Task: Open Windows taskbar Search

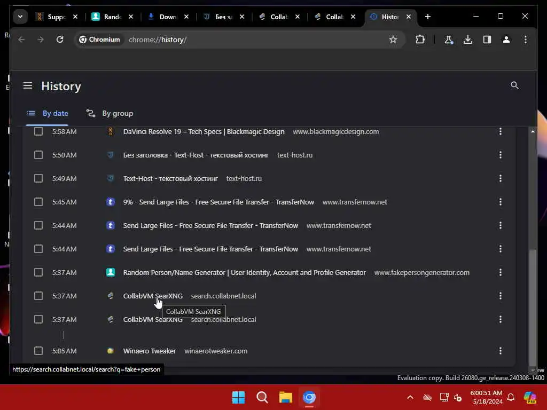Action: (x=262, y=397)
